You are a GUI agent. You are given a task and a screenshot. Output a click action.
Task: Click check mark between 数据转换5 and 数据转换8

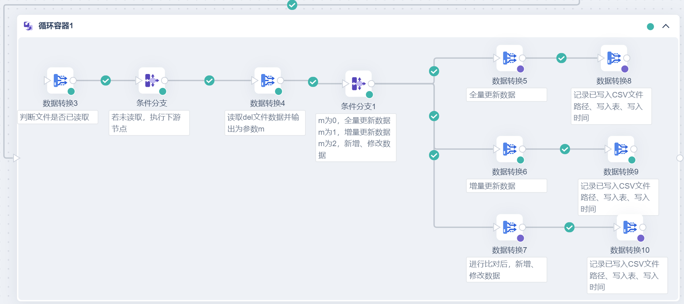pyautogui.click(x=561, y=58)
